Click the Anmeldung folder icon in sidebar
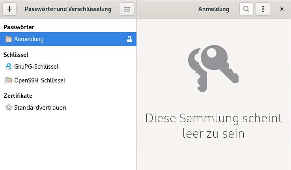The image size is (291, 170). pos(9,39)
